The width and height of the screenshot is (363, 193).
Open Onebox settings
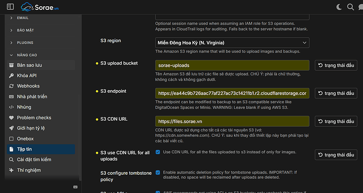tap(41, 139)
